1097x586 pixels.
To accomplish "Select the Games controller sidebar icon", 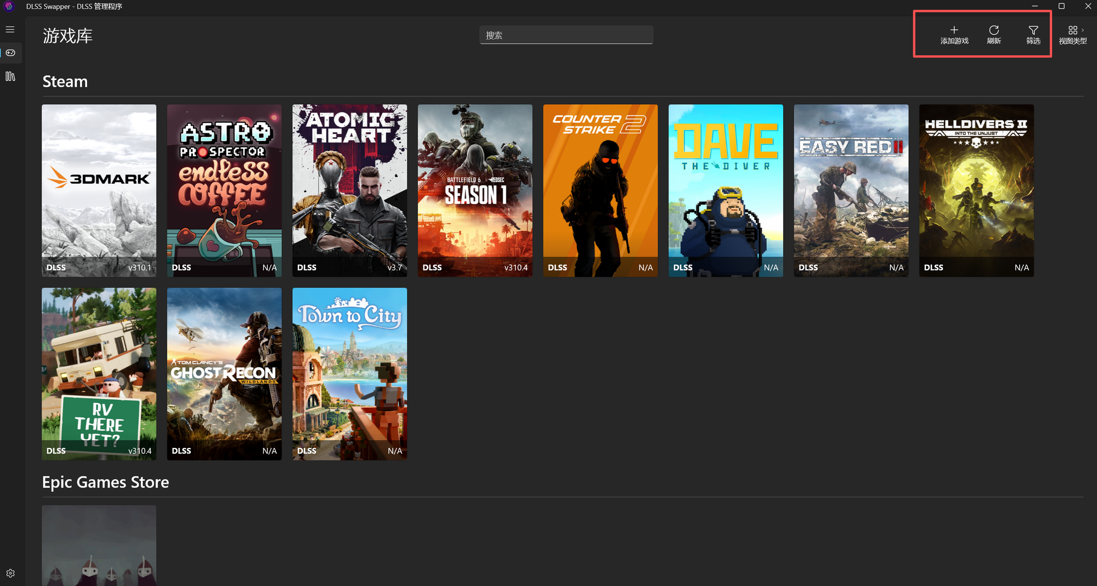I will point(10,53).
